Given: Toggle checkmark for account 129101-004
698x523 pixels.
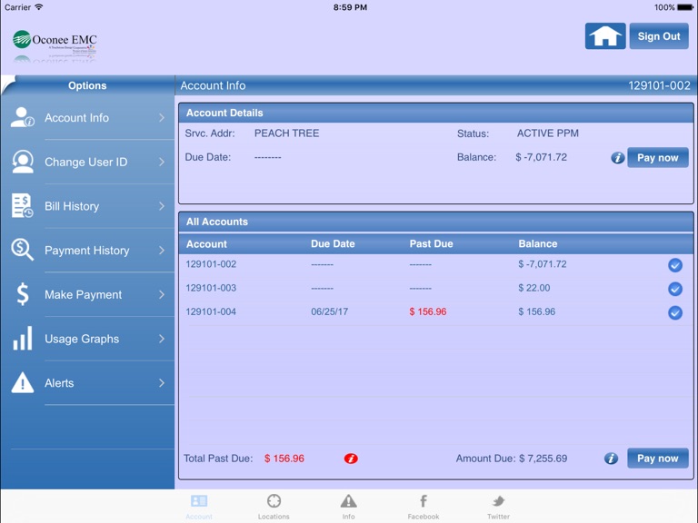Looking at the screenshot, I should coord(675,312).
